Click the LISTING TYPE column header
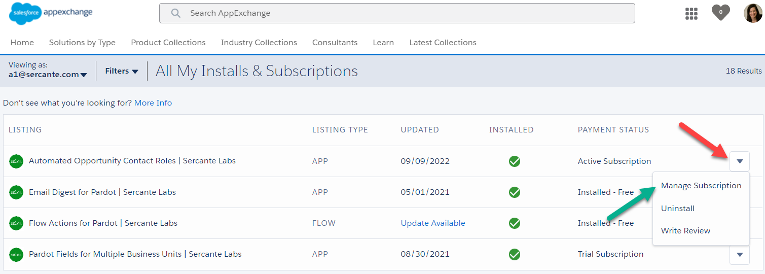 340,130
